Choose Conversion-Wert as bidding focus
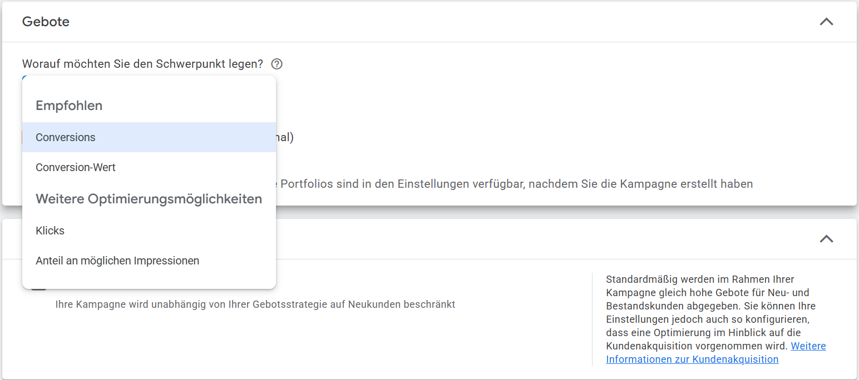This screenshot has height=380, width=859. tap(76, 167)
